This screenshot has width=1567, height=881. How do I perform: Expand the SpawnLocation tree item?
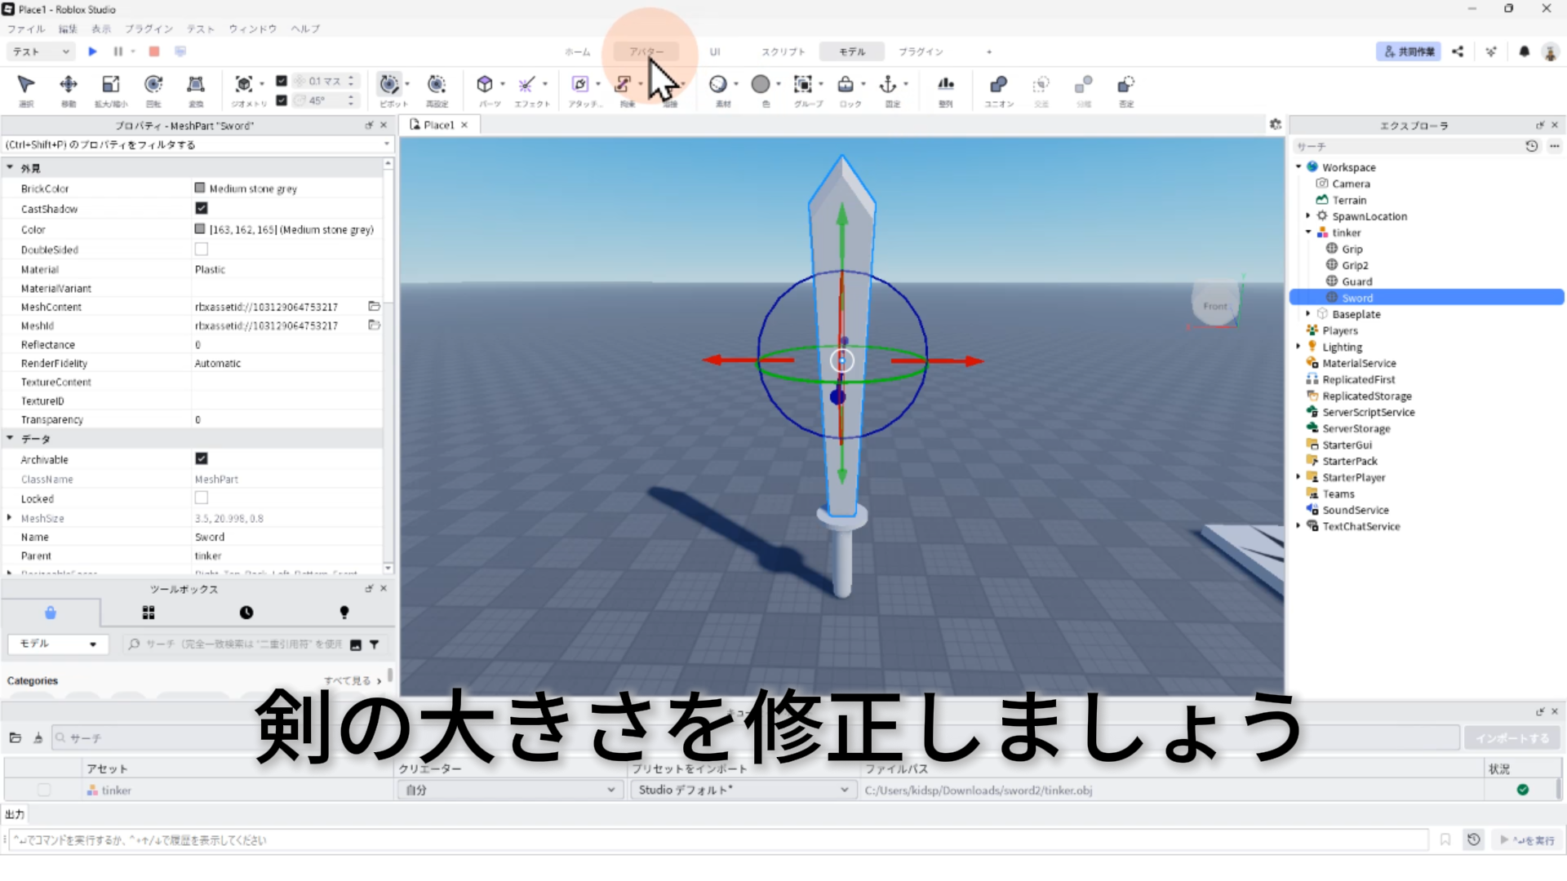click(x=1308, y=216)
